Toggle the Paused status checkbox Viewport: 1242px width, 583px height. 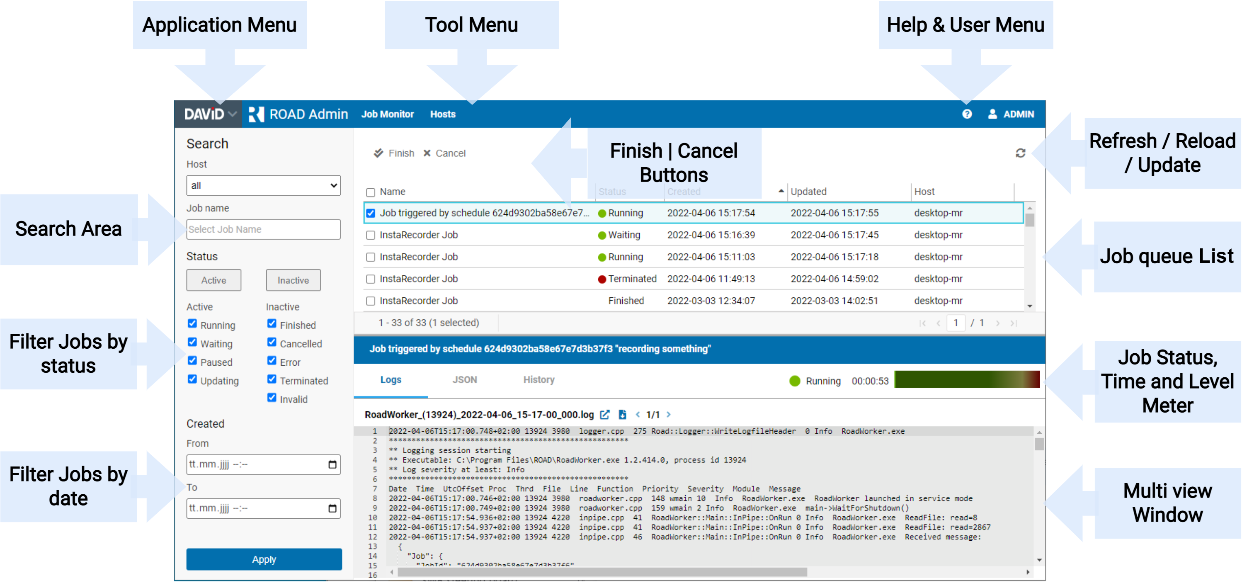coord(192,361)
